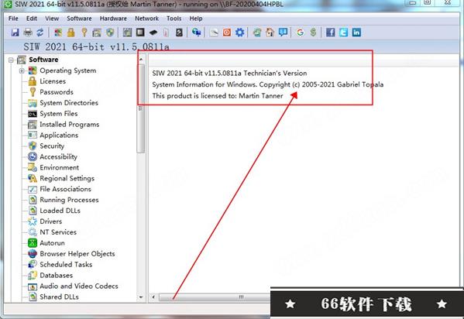This screenshot has width=464, height=319.
Task: Click the orange power button toolbar icon
Action: coord(227,33)
